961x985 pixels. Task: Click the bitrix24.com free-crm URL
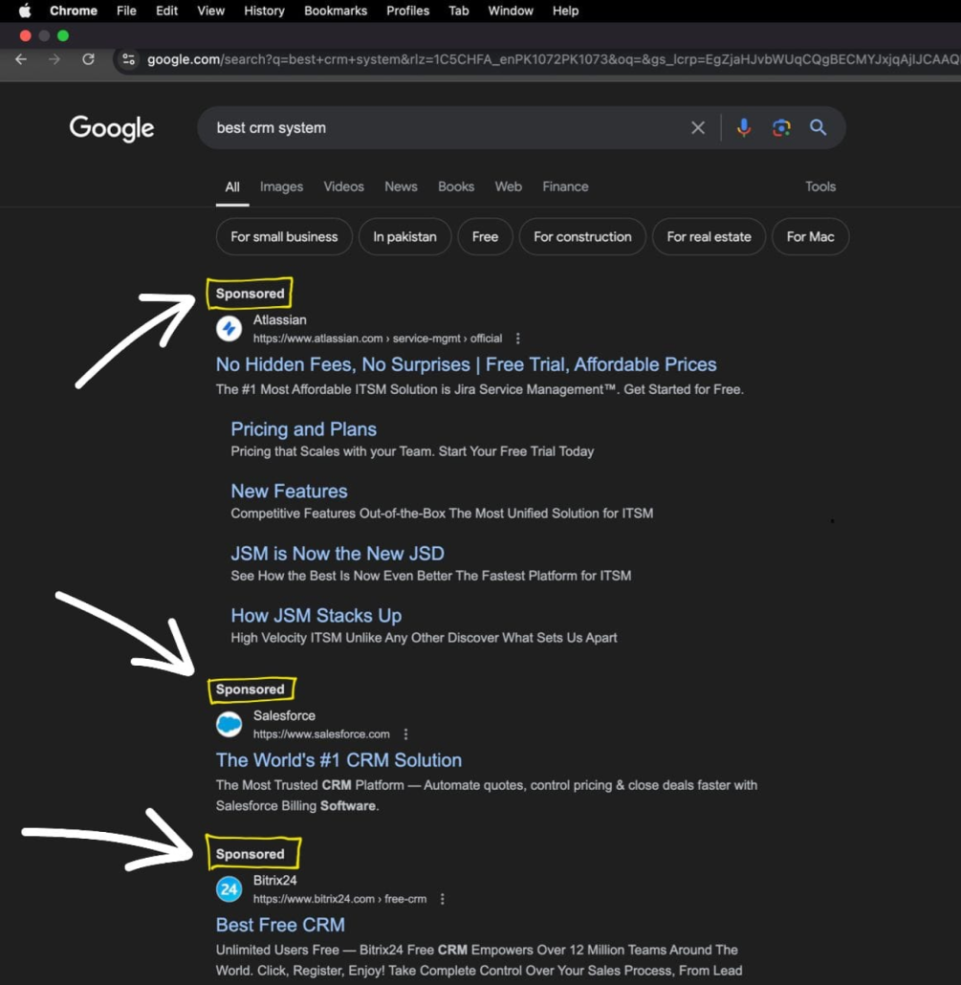339,899
